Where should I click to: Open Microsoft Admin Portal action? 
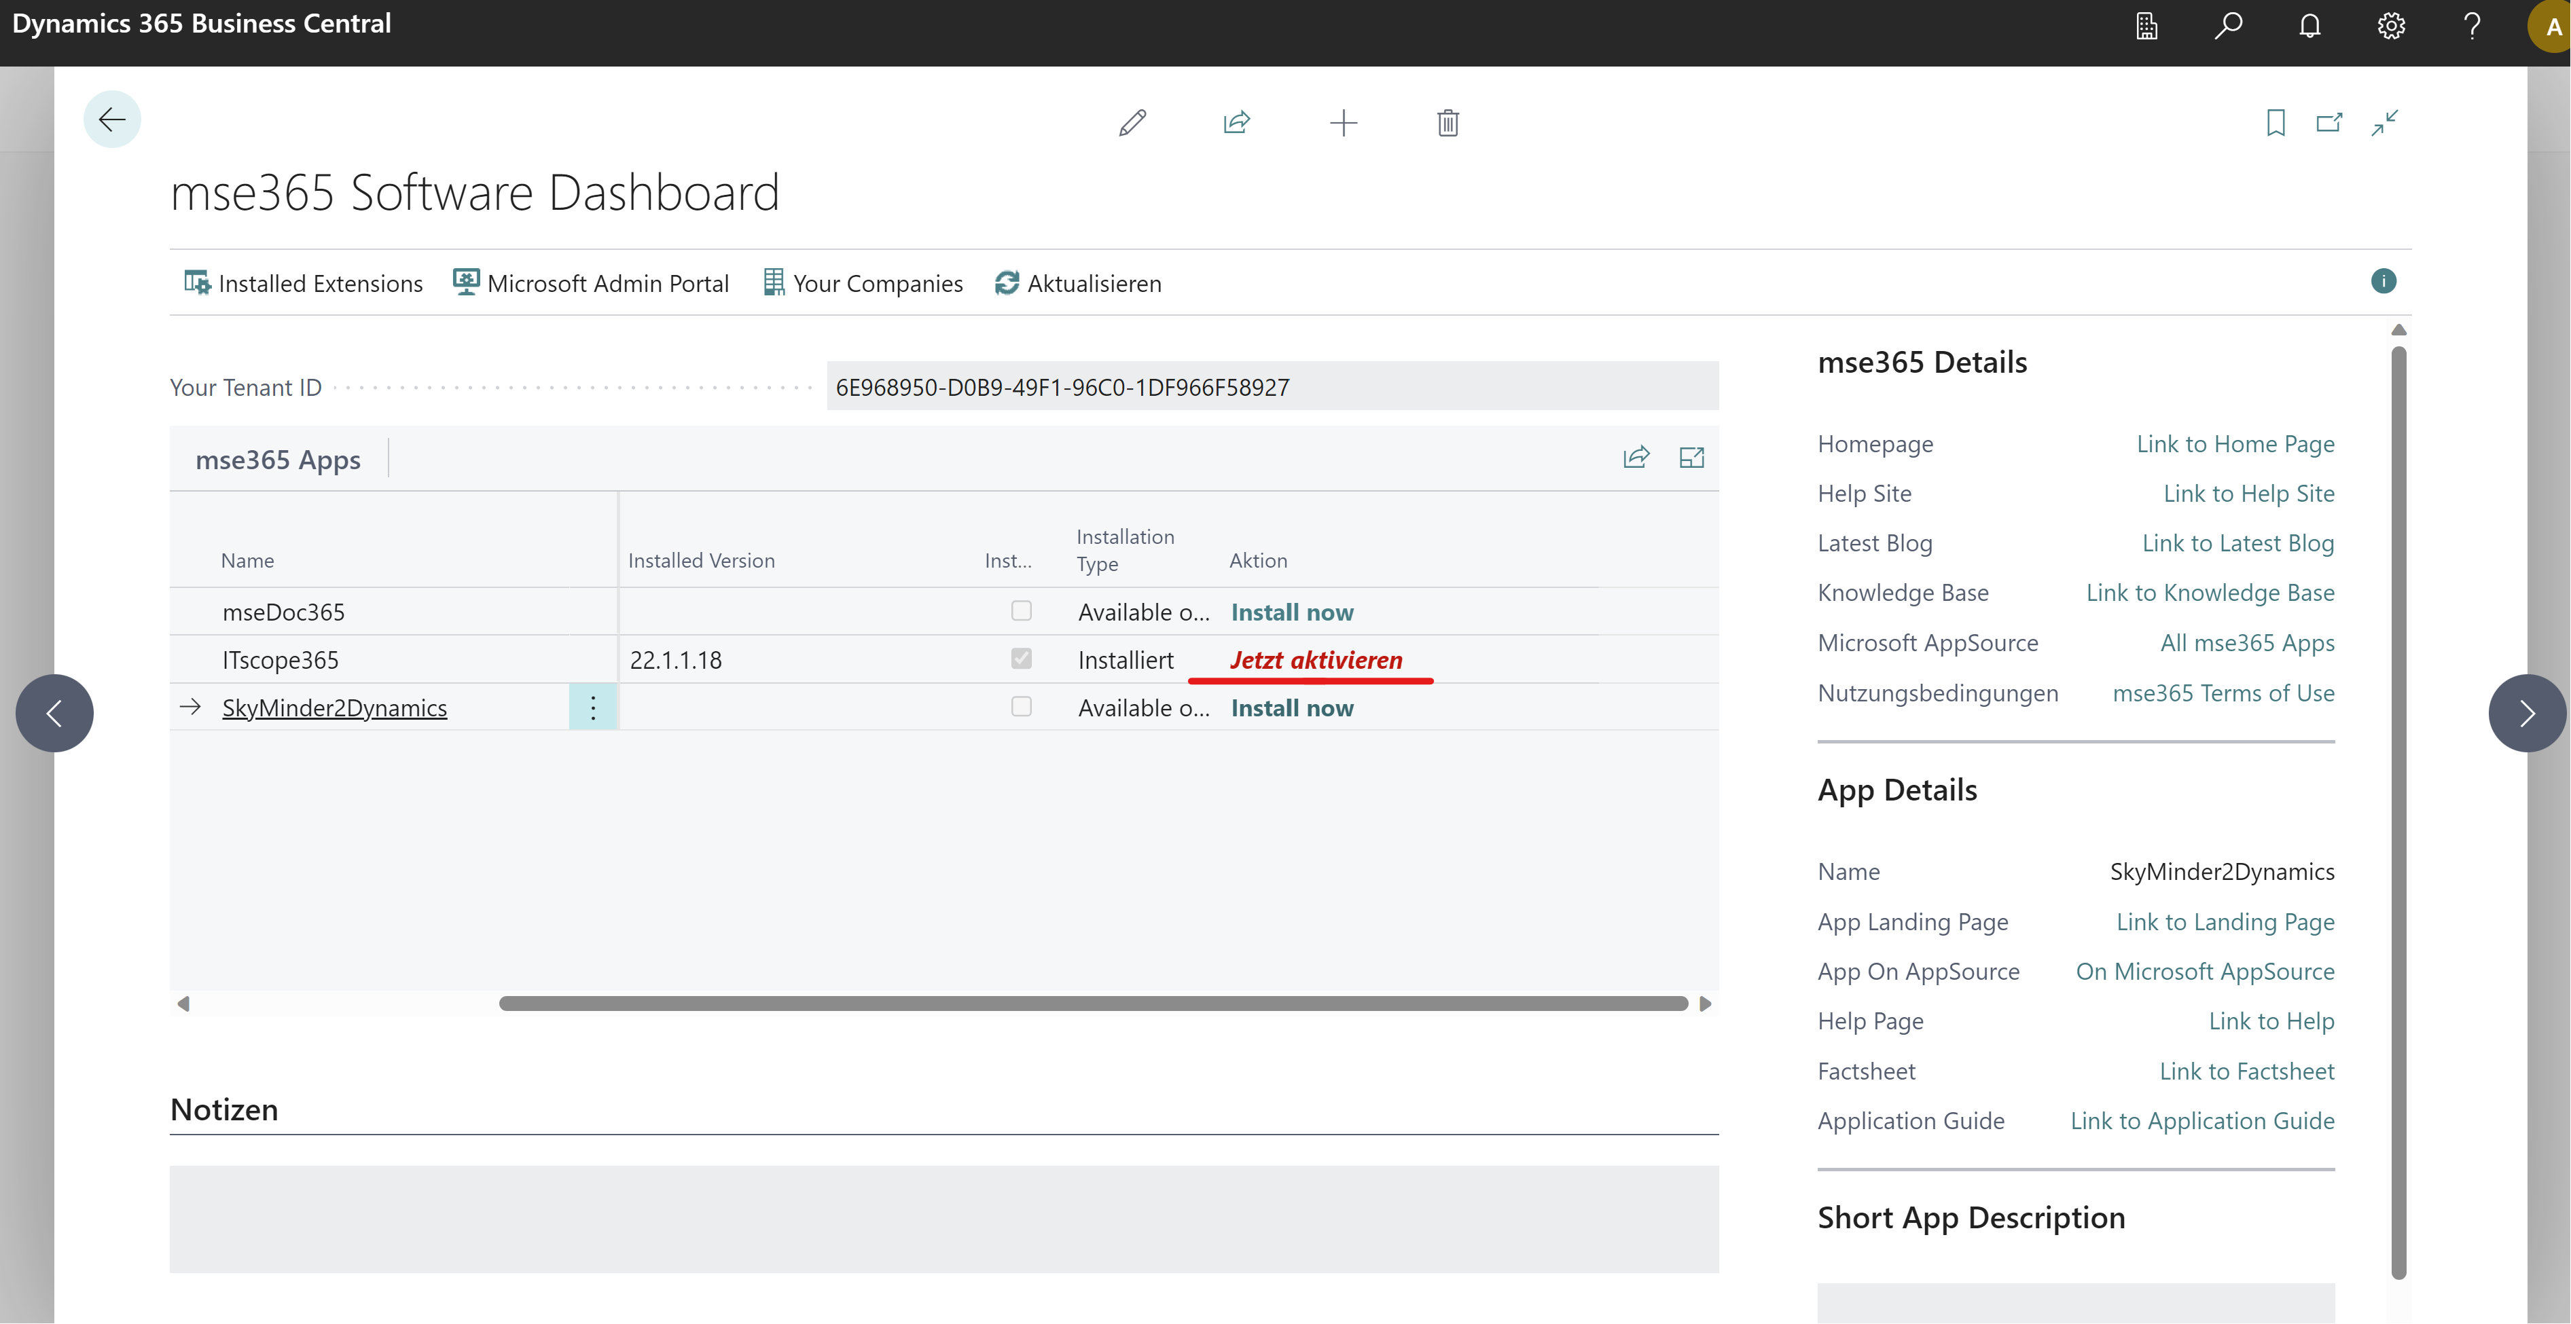pos(592,283)
